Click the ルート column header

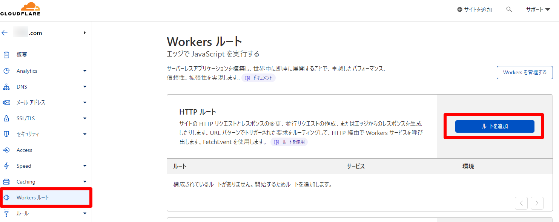(180, 166)
